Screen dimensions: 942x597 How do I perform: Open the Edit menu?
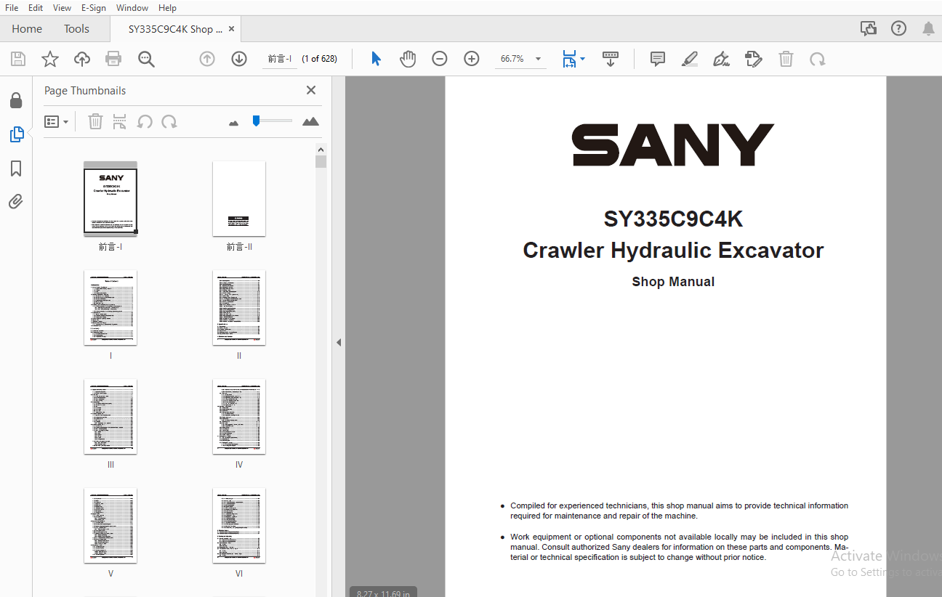[36, 7]
